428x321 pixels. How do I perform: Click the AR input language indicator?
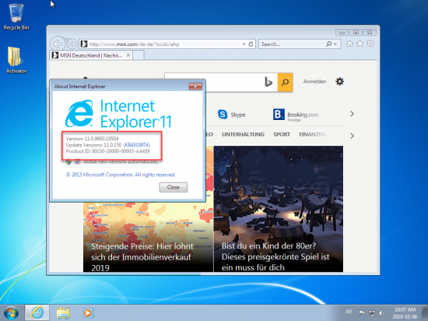tap(349, 312)
